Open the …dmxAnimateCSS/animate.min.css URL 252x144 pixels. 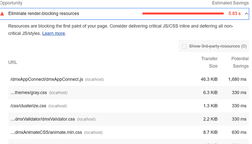tap(46, 132)
